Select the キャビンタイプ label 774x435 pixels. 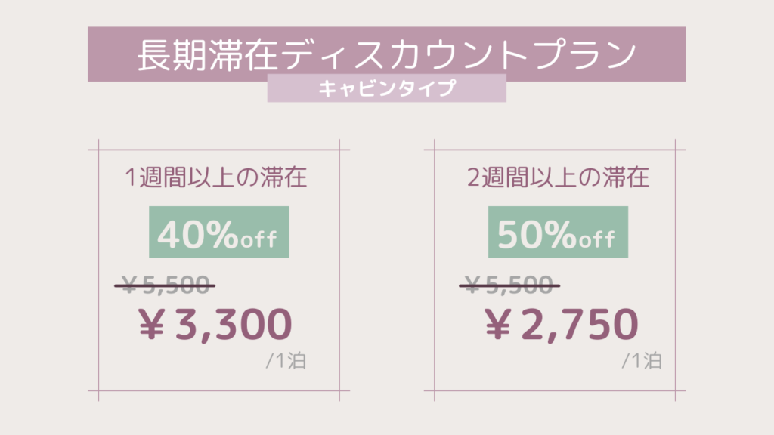[x=386, y=88]
